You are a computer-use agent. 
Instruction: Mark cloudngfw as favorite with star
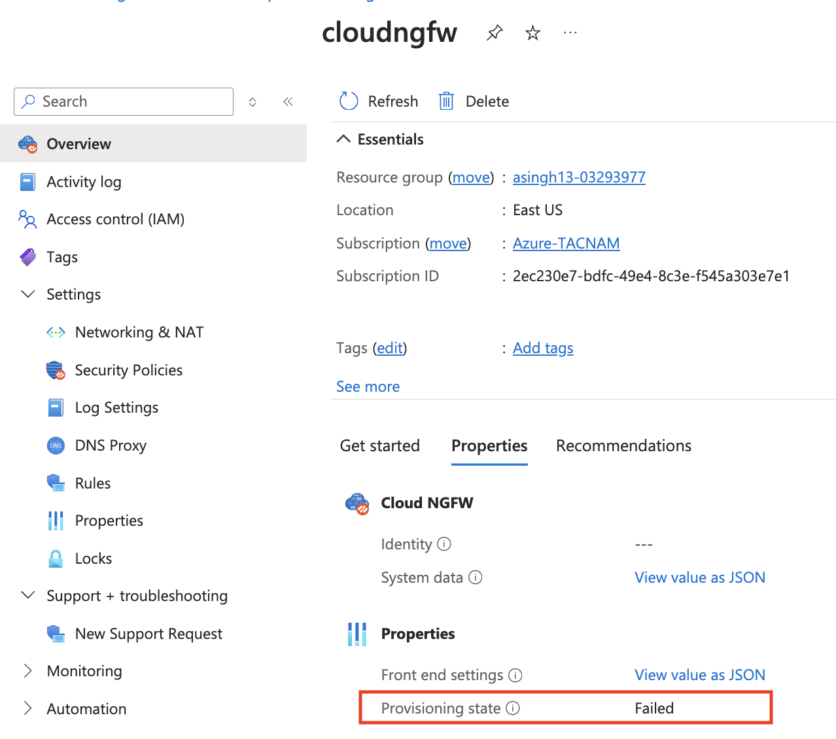[x=533, y=33]
